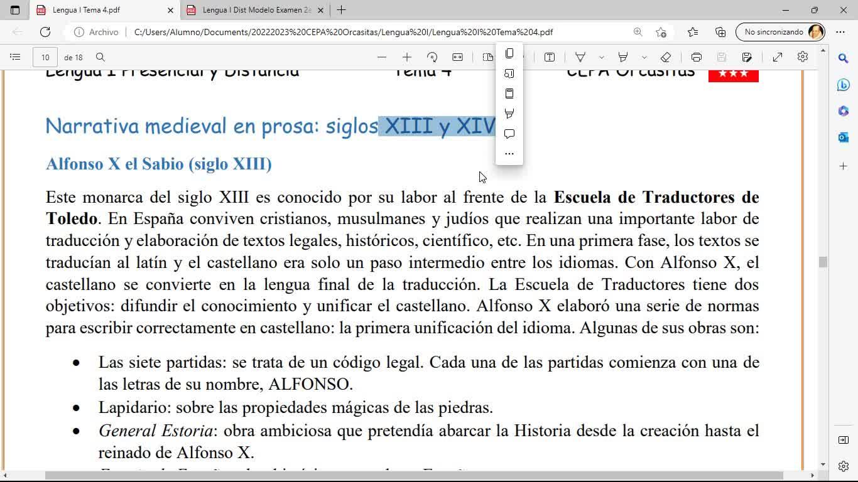Viewport: 858px width, 482px height.
Task: Click the No sincronizando profile button
Action: 780,32
